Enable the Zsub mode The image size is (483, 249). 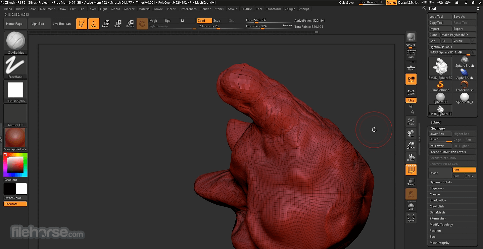pos(220,21)
